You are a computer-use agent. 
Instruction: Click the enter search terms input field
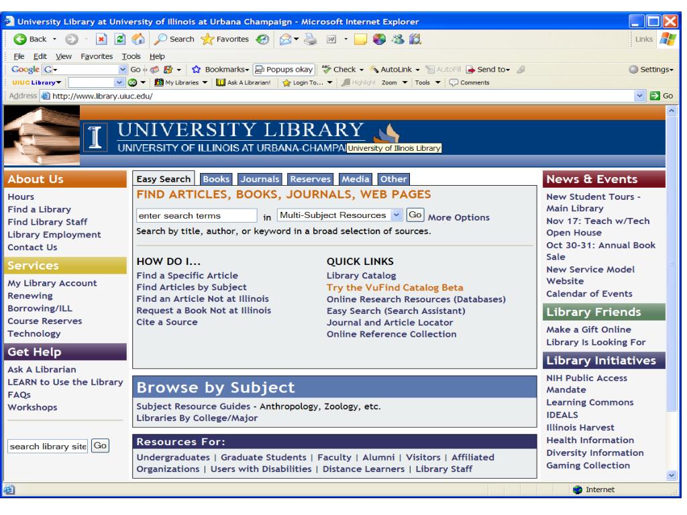[197, 215]
